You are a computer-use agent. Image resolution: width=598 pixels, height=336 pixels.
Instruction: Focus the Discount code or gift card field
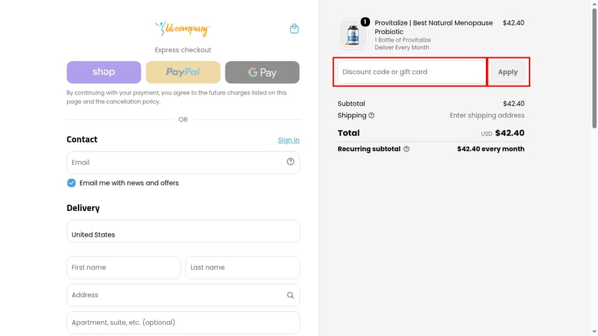412,72
